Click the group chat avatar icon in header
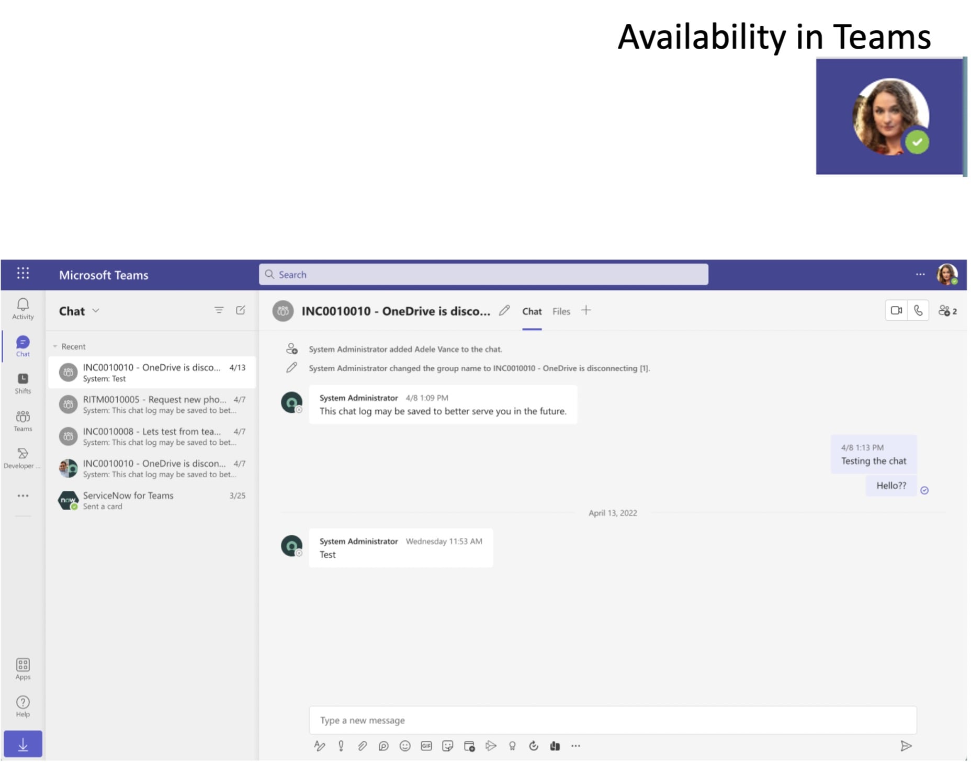This screenshot has height=765, width=971. pos(283,311)
